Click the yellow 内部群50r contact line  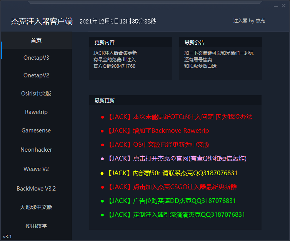(x=172, y=173)
